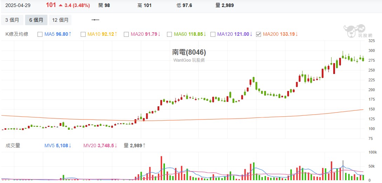Click the tallest red volume bar
382x183 pixels.
click(x=162, y=168)
